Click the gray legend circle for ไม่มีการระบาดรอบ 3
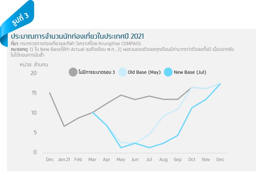 click(73, 72)
